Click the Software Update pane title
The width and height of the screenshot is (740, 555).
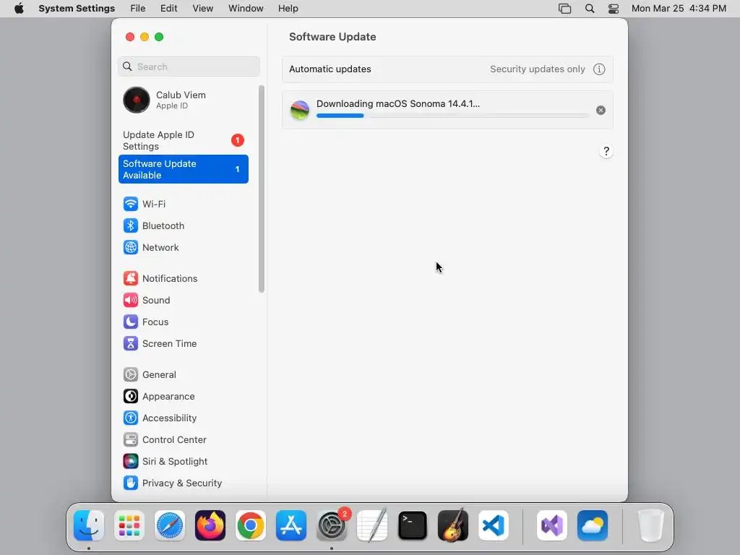(x=332, y=37)
